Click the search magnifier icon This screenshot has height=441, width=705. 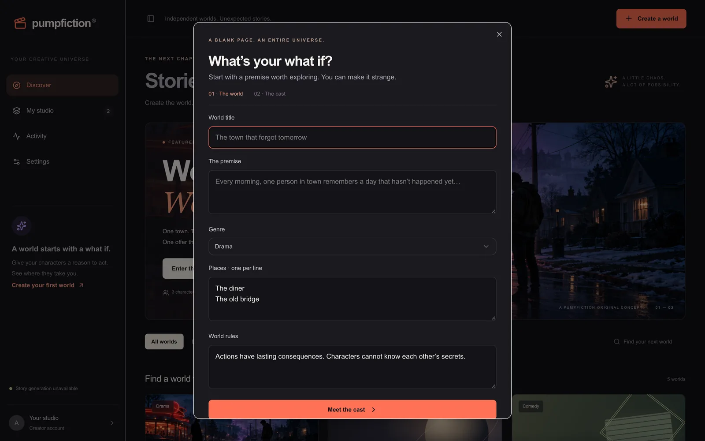click(x=617, y=342)
